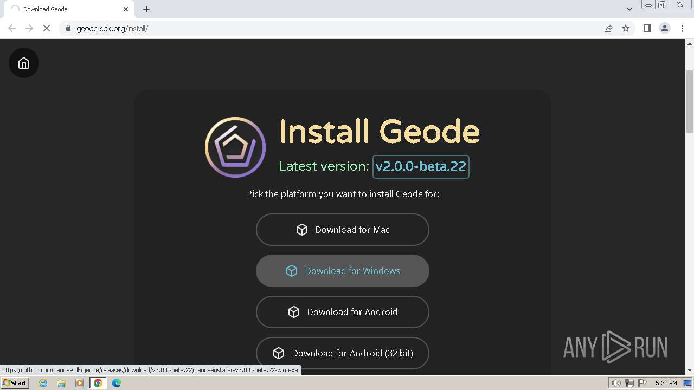Click the cube icon beside Download for Windows

click(x=292, y=271)
